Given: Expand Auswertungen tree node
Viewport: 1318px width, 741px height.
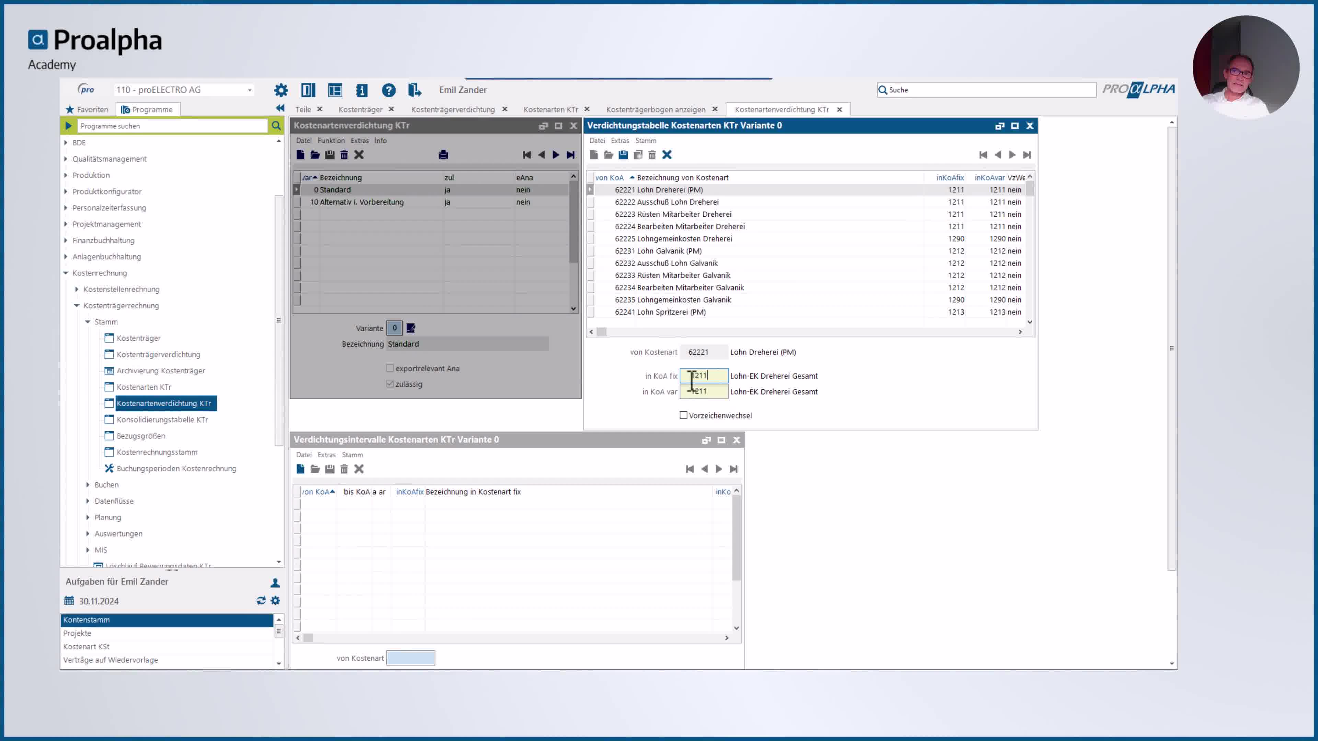Looking at the screenshot, I should coord(88,534).
